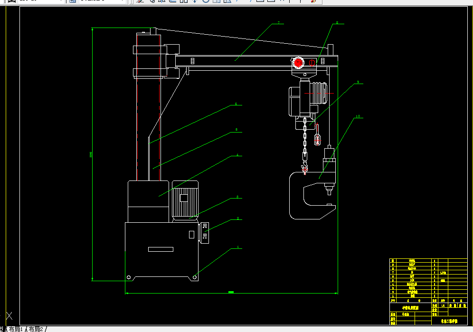The width and height of the screenshot is (473, 332).
Task: Select the left foot bolt hole circle
Action: click(129, 277)
